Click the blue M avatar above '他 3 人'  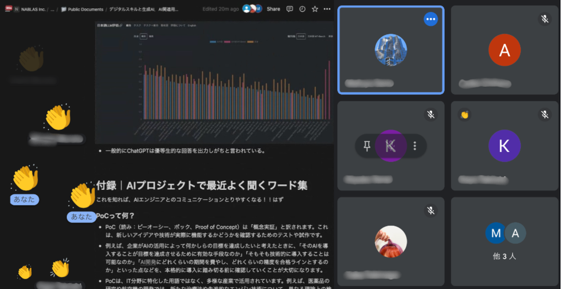pyautogui.click(x=496, y=233)
